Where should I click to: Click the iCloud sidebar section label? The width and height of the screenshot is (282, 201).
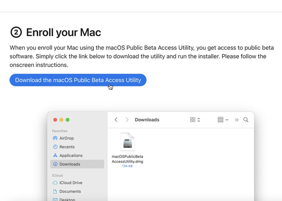click(57, 176)
